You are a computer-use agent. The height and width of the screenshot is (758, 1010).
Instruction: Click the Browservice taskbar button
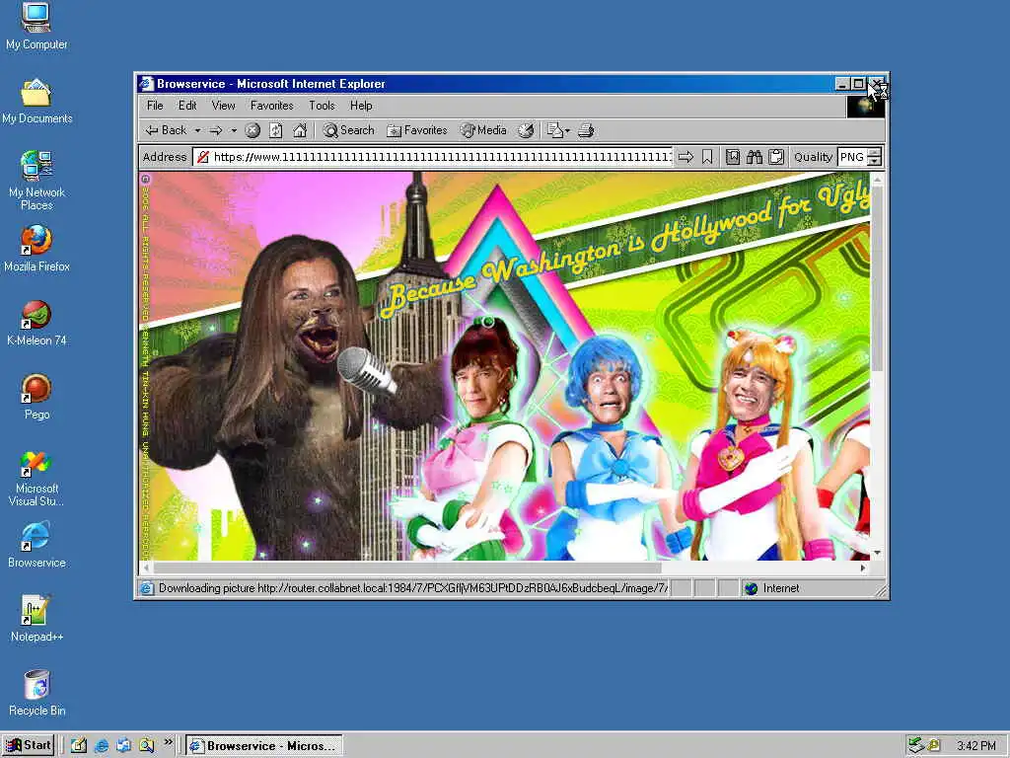pyautogui.click(x=264, y=746)
